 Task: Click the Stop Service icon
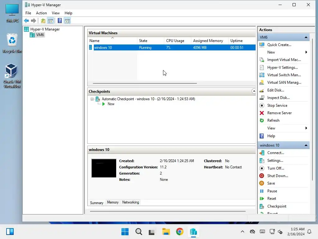click(x=262, y=105)
